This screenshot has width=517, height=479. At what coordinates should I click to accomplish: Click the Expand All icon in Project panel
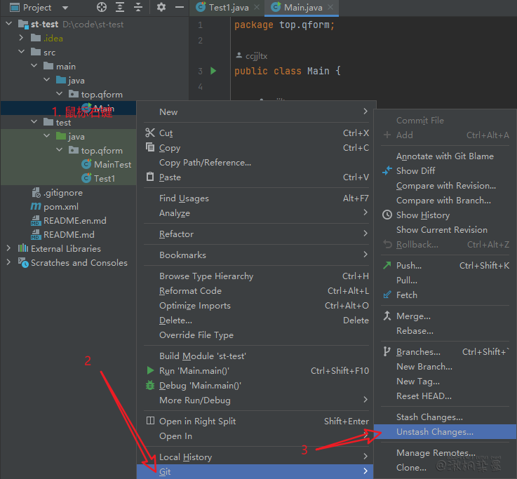[120, 8]
